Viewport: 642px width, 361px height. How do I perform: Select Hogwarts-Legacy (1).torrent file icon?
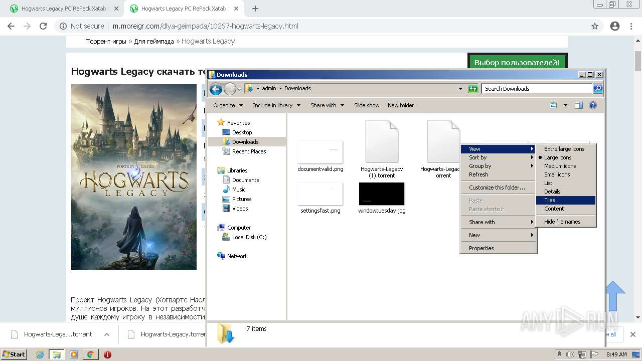coord(382,141)
